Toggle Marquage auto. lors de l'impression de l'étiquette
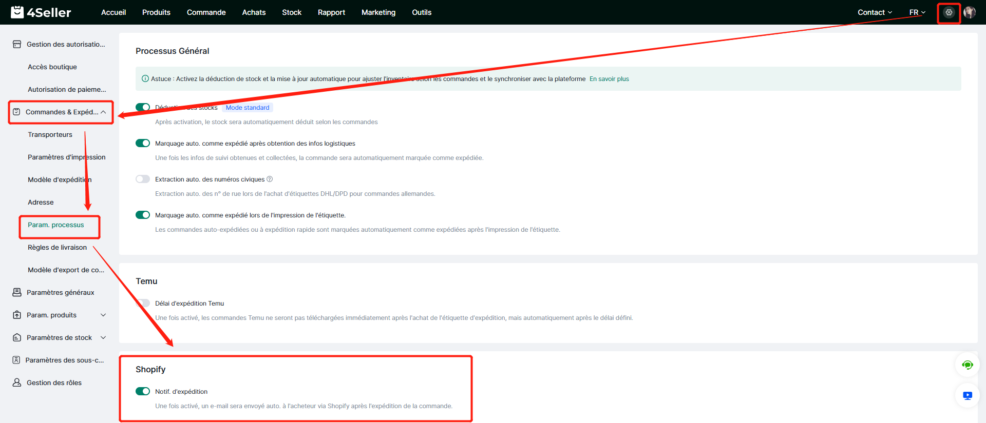Image resolution: width=986 pixels, height=423 pixels. click(143, 215)
